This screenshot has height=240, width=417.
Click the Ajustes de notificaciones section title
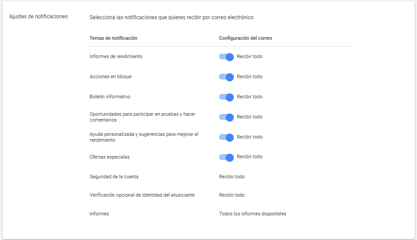pos(38,17)
